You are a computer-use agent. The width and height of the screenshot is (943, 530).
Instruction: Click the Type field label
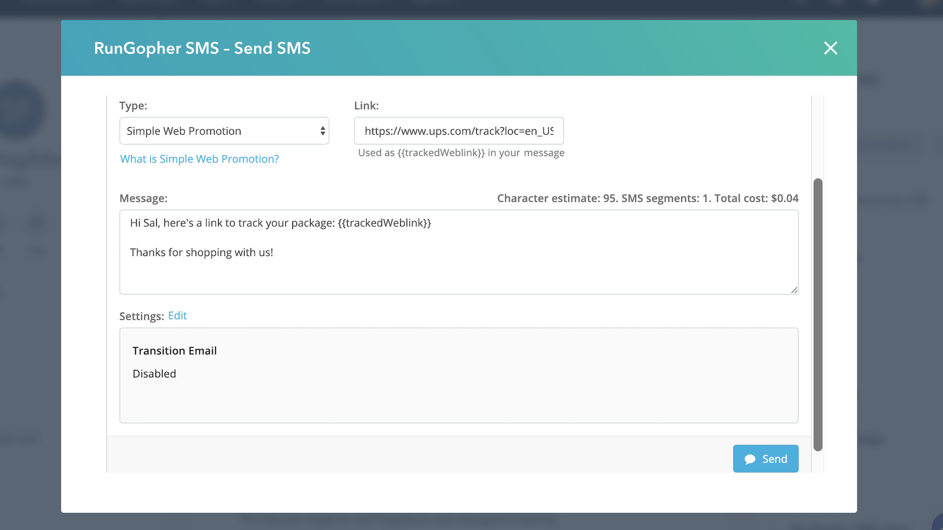[133, 106]
